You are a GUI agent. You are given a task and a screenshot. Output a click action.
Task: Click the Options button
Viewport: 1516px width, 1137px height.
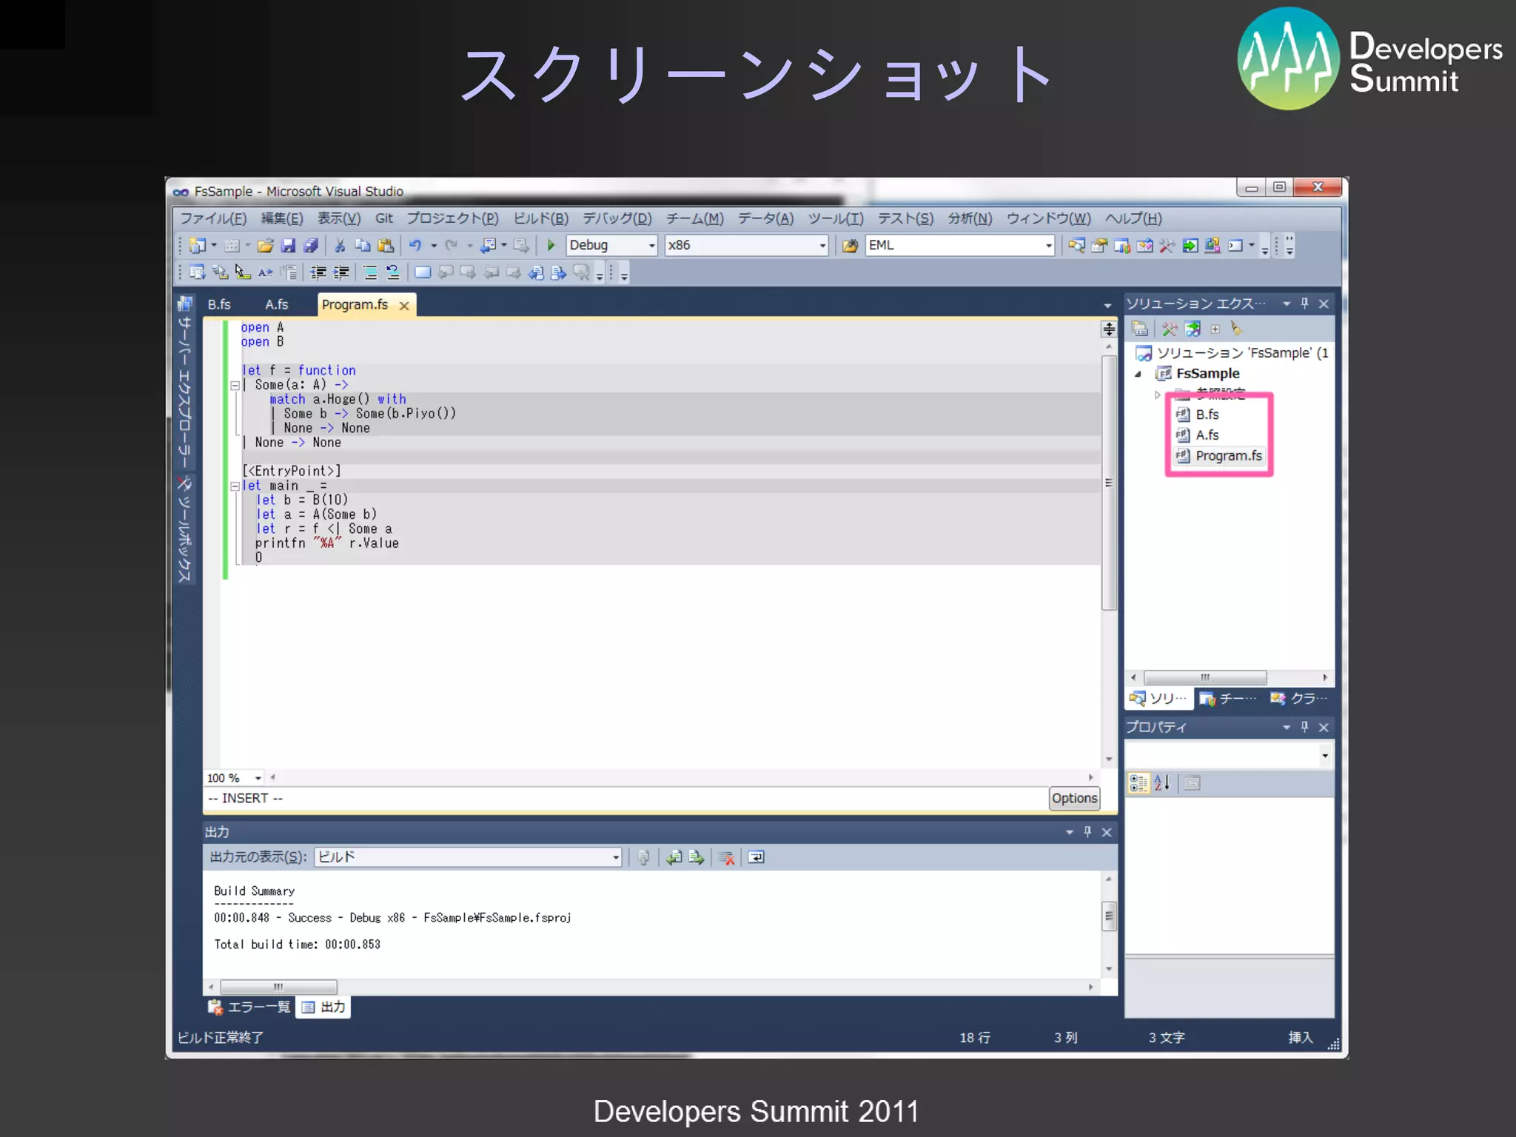pos(1074,798)
